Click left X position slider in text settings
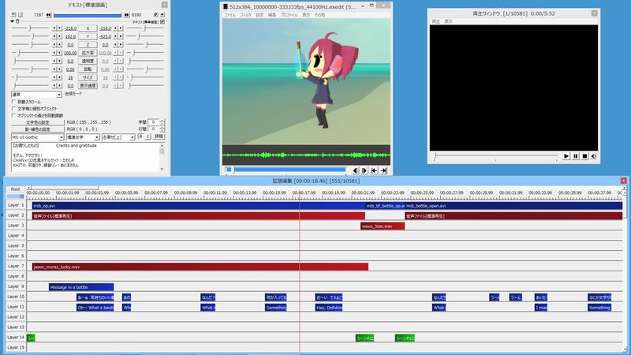Image resolution: width=631 pixels, height=355 pixels. pyautogui.click(x=30, y=28)
